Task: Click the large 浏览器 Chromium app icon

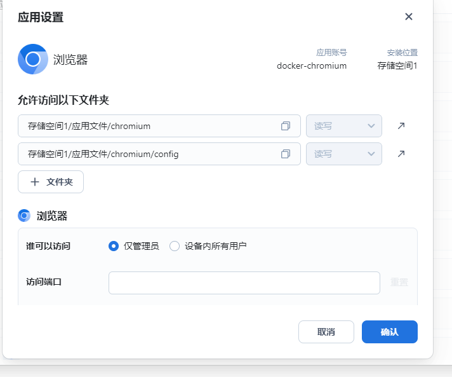Action: [x=33, y=59]
